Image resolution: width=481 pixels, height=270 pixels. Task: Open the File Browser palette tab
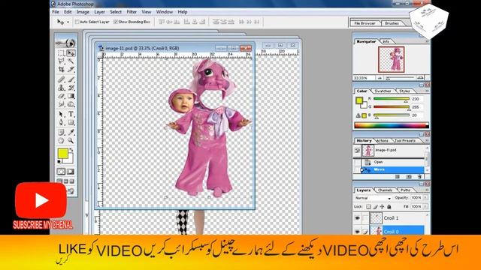(365, 23)
